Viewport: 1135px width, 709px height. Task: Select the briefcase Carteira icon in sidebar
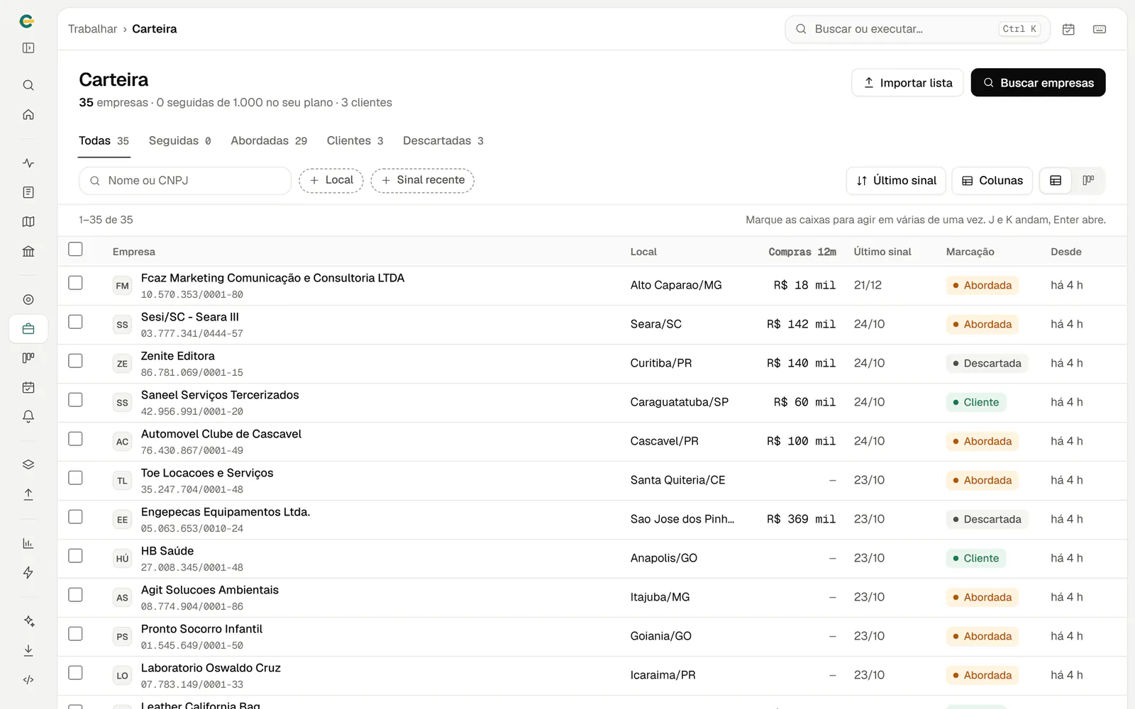28,329
